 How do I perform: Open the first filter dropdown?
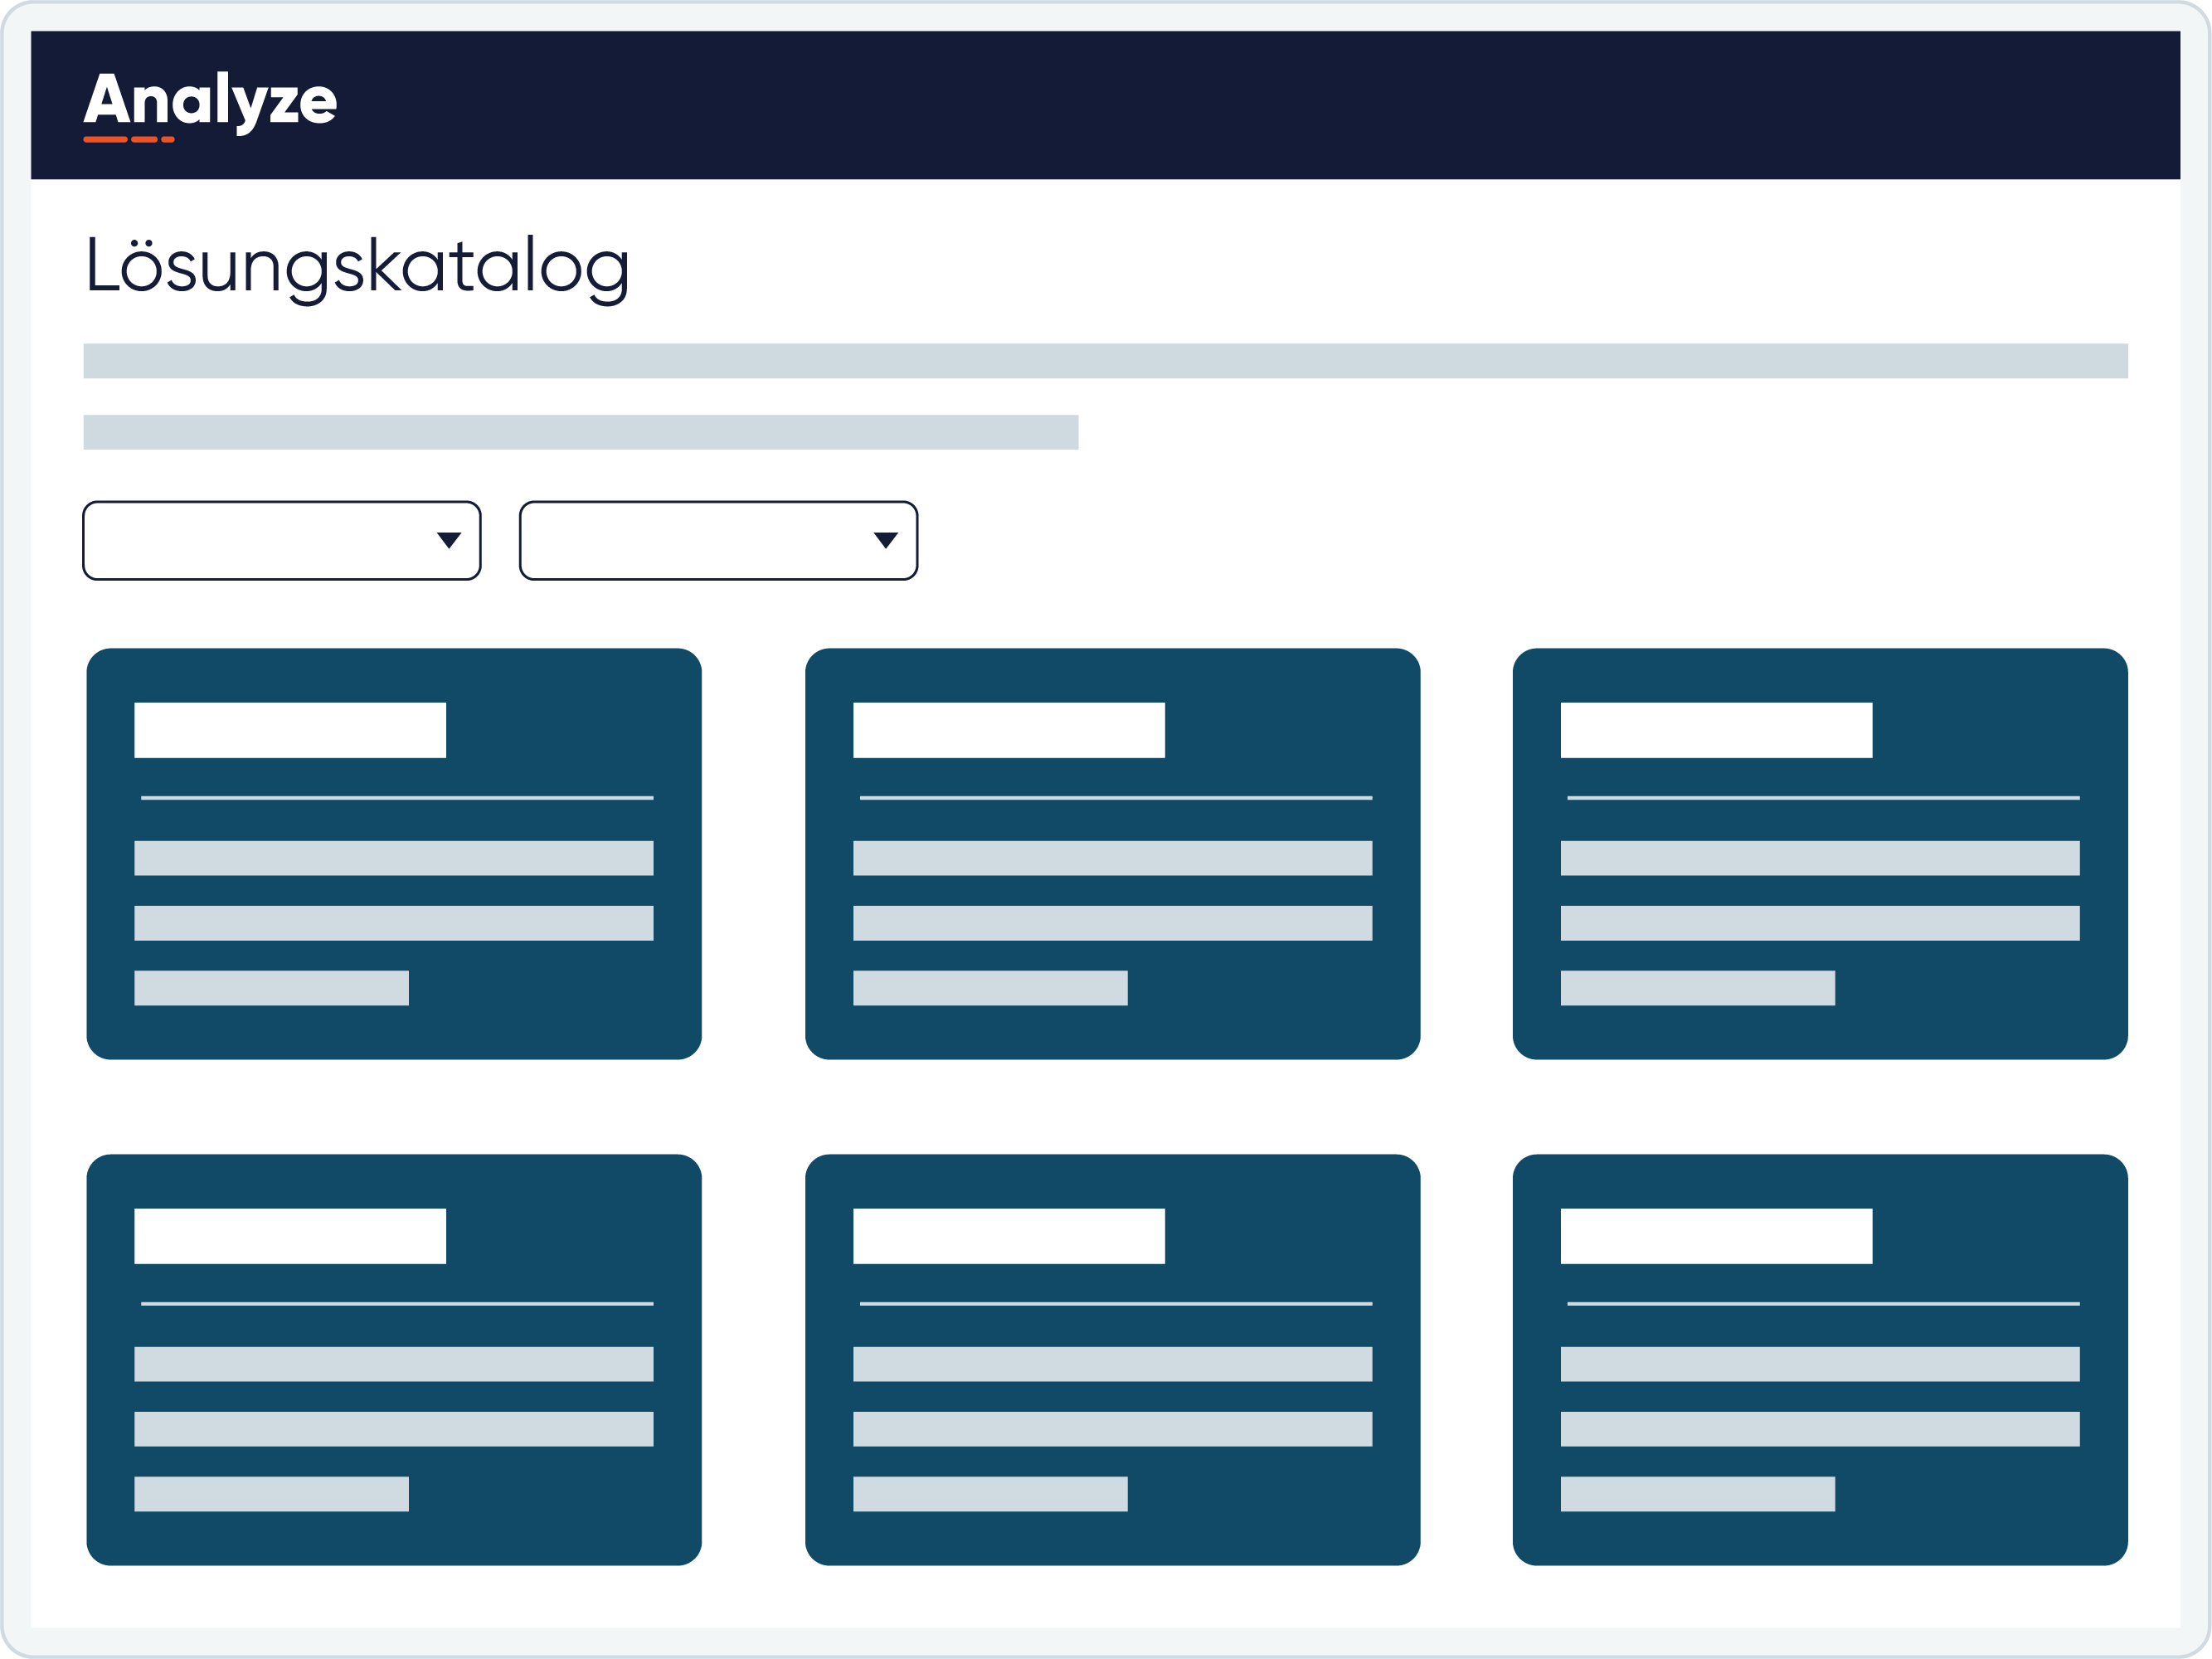pyautogui.click(x=282, y=540)
